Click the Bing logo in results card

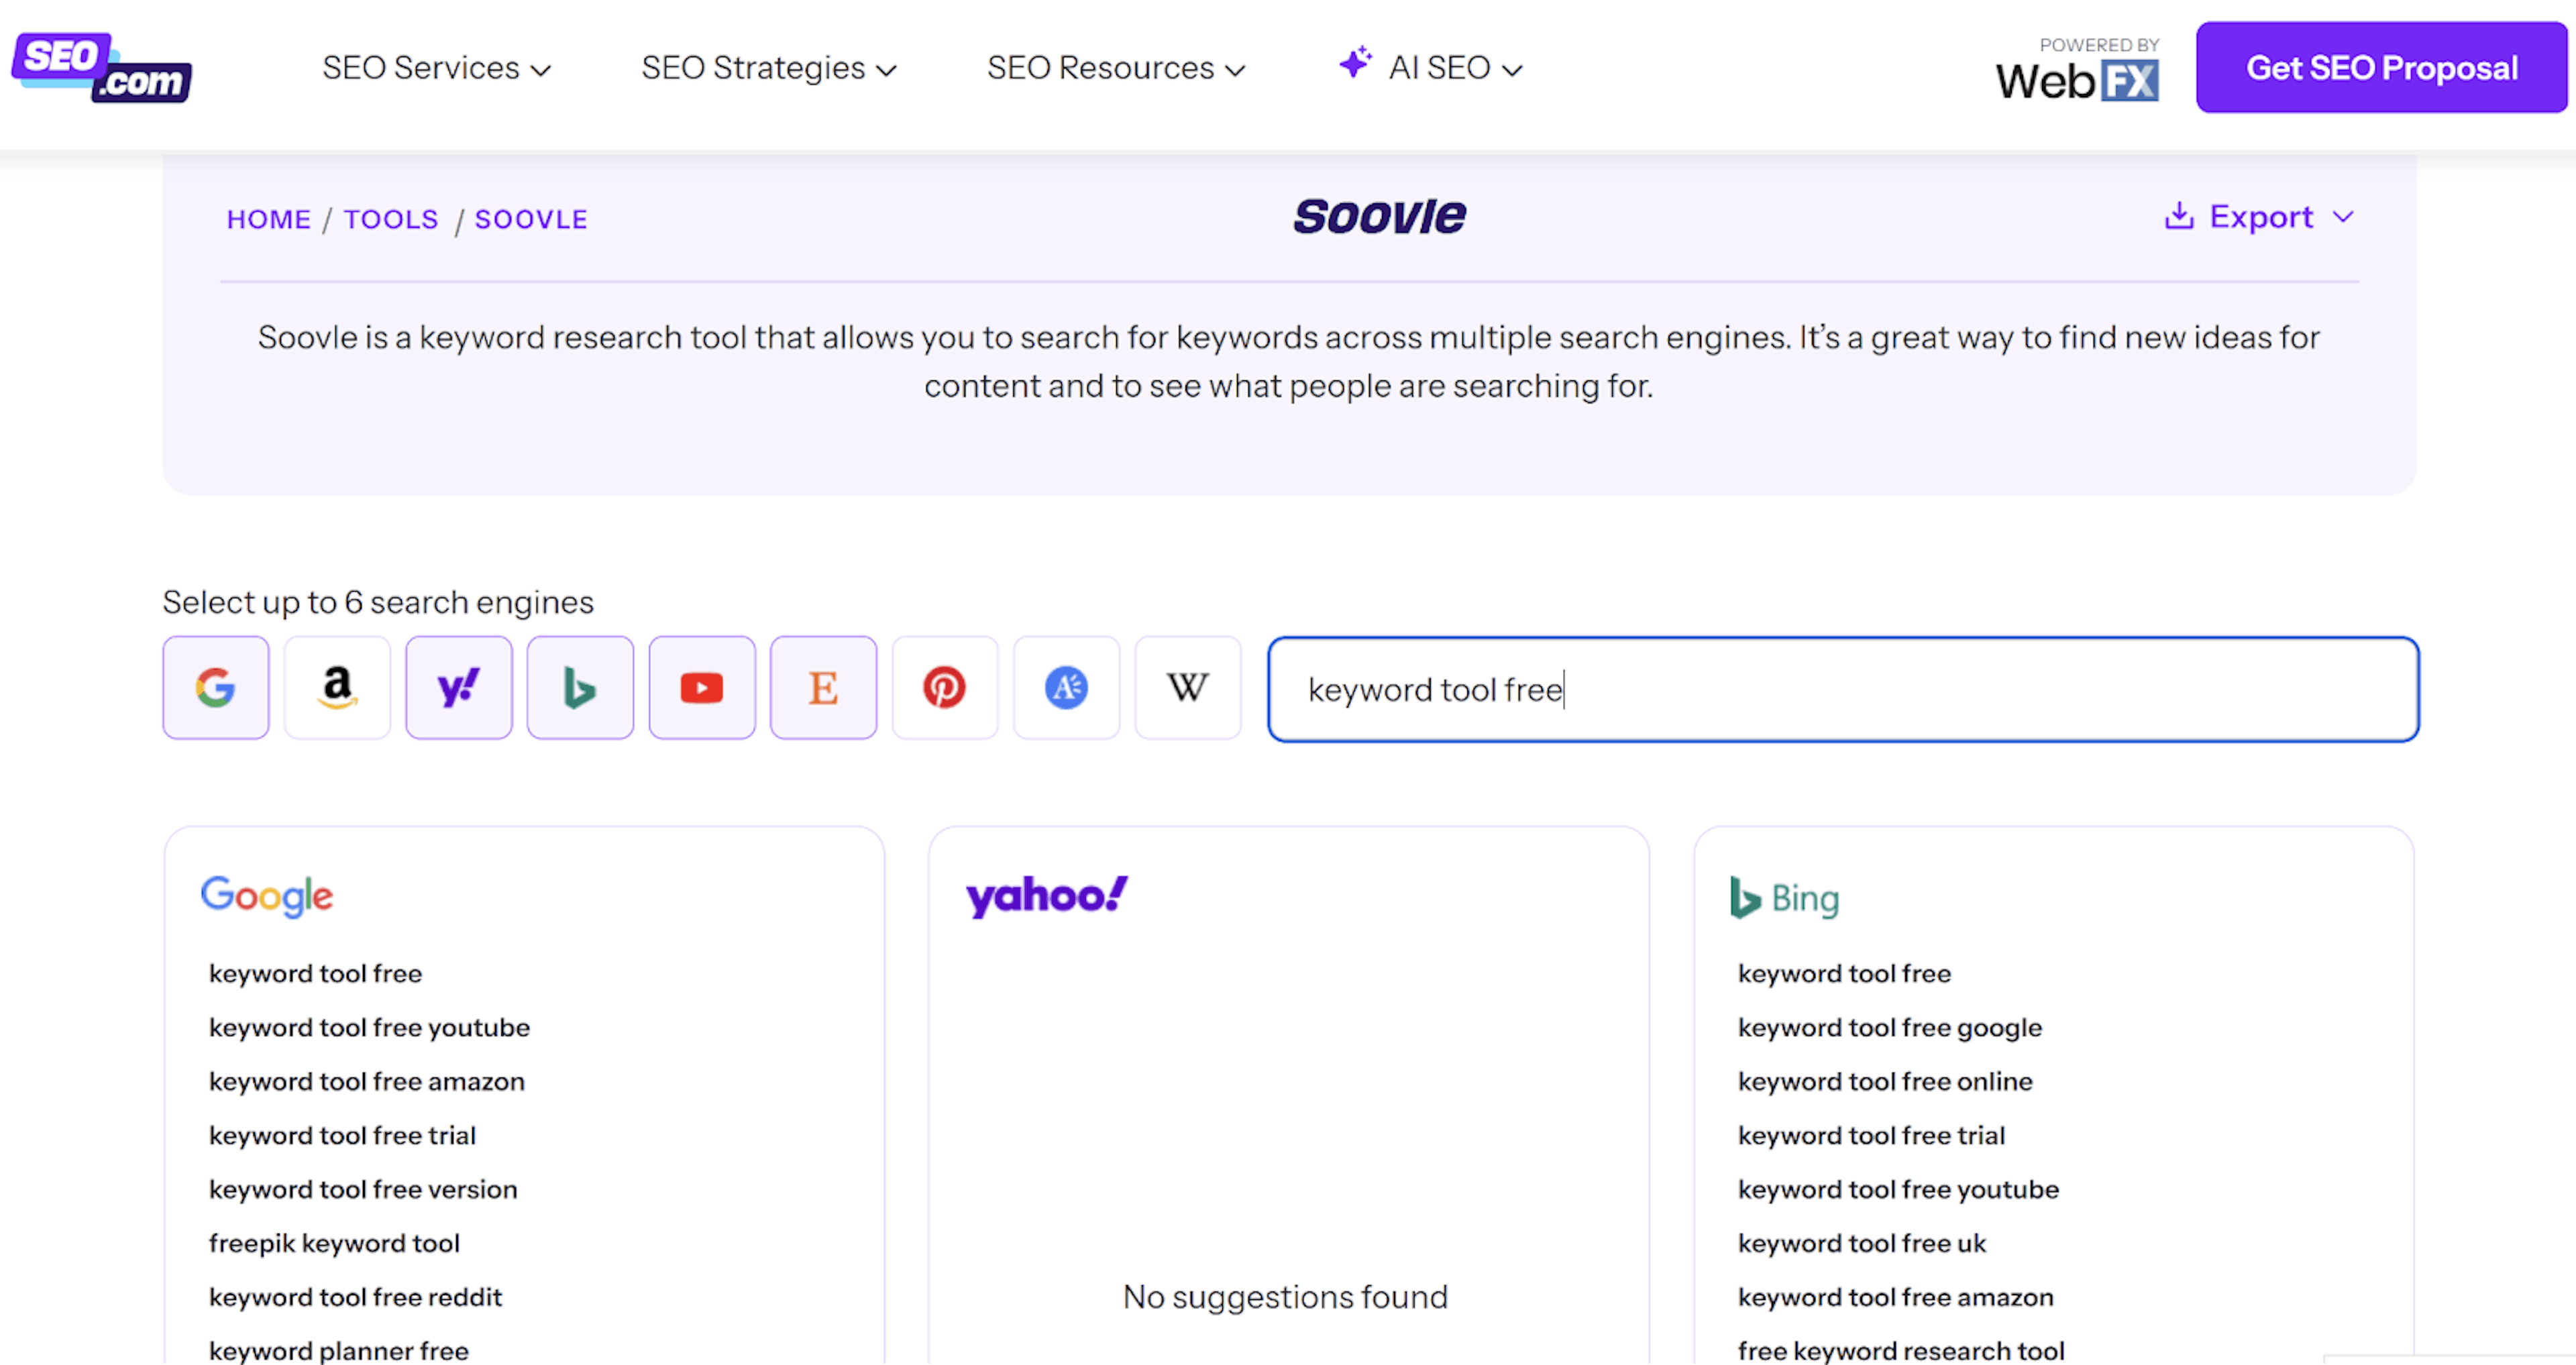[x=1785, y=898]
